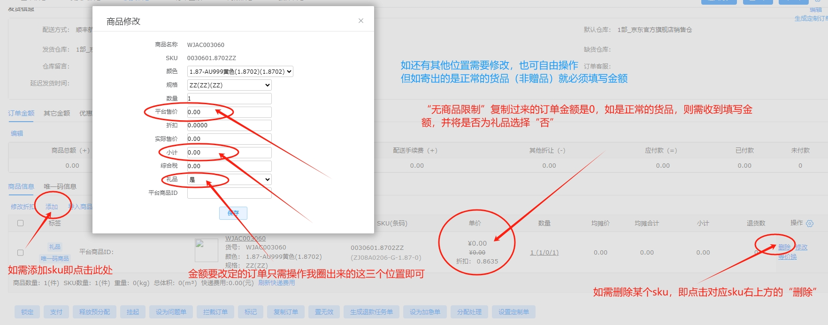Click the 添加 link to add SKU
The height and width of the screenshot is (325, 828).
pyautogui.click(x=52, y=207)
